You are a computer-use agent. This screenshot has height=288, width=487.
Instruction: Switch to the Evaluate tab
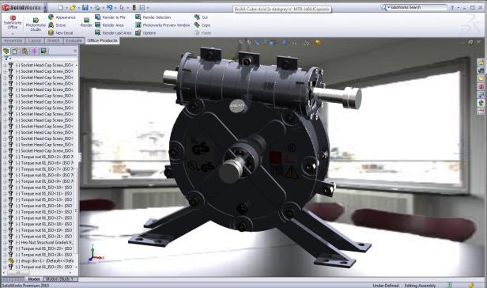pyautogui.click(x=74, y=40)
